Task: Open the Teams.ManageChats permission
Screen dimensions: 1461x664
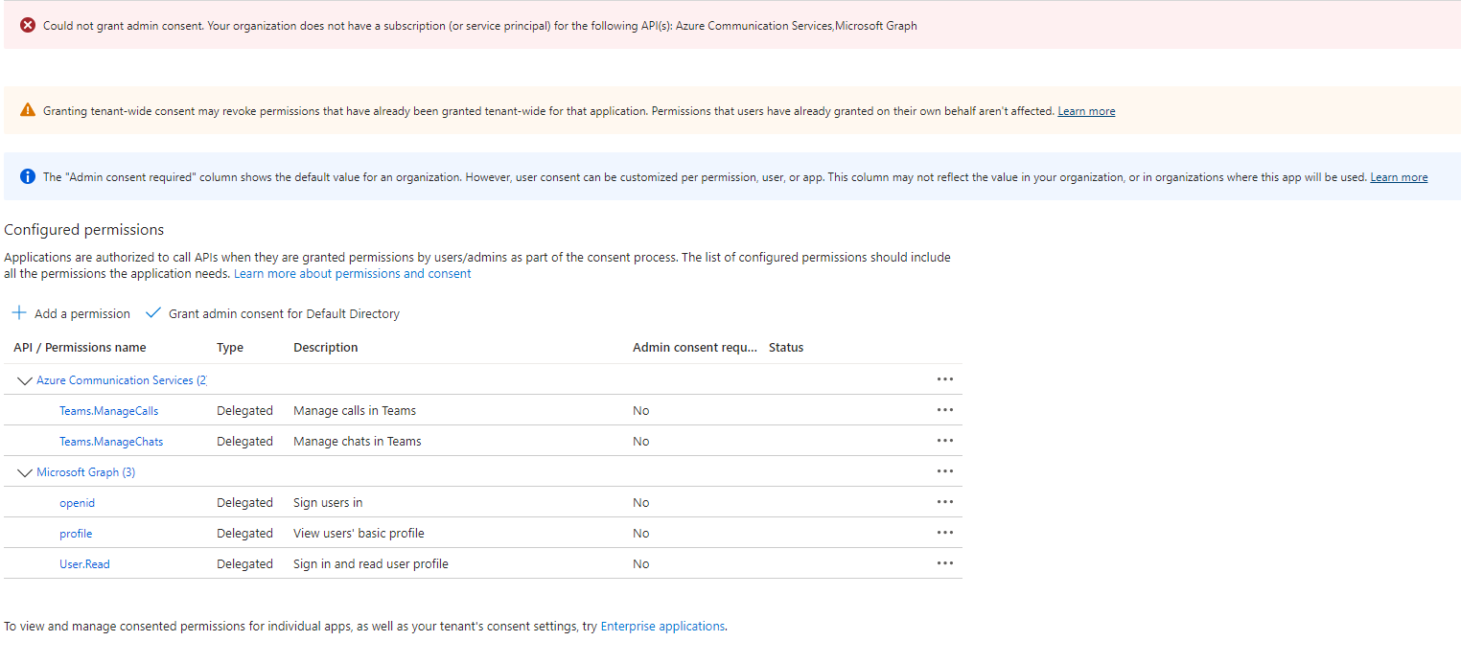Action: [111, 442]
